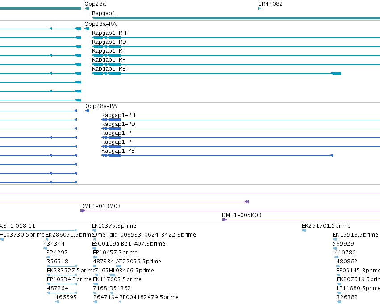Select Rapgap1-RE transcript label
This screenshot has height=304, width=380.
109,69
